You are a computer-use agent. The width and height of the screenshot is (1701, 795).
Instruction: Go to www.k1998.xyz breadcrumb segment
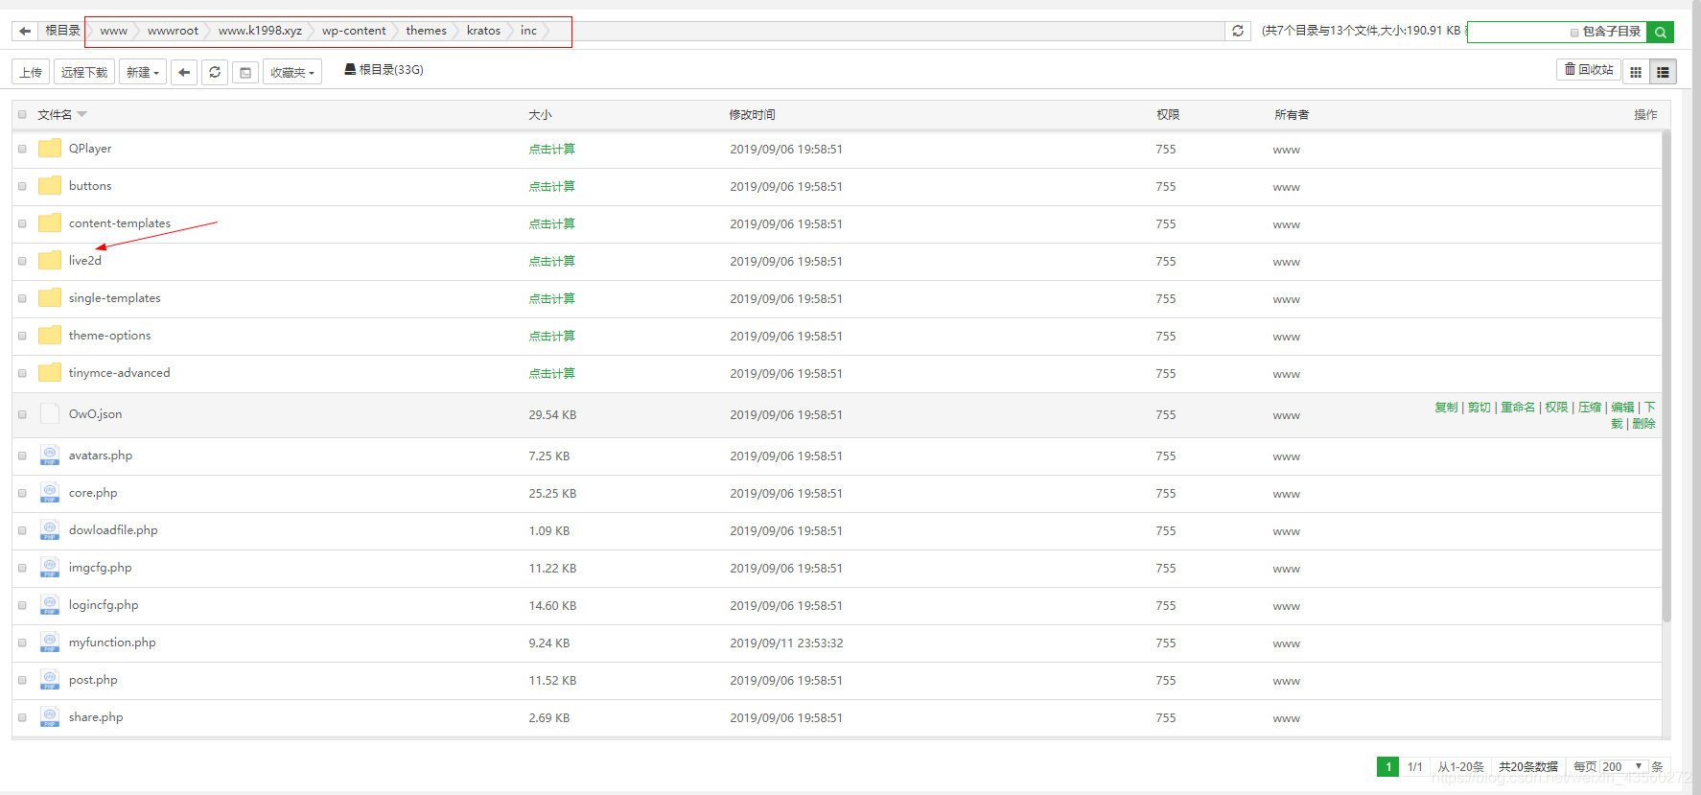[260, 31]
